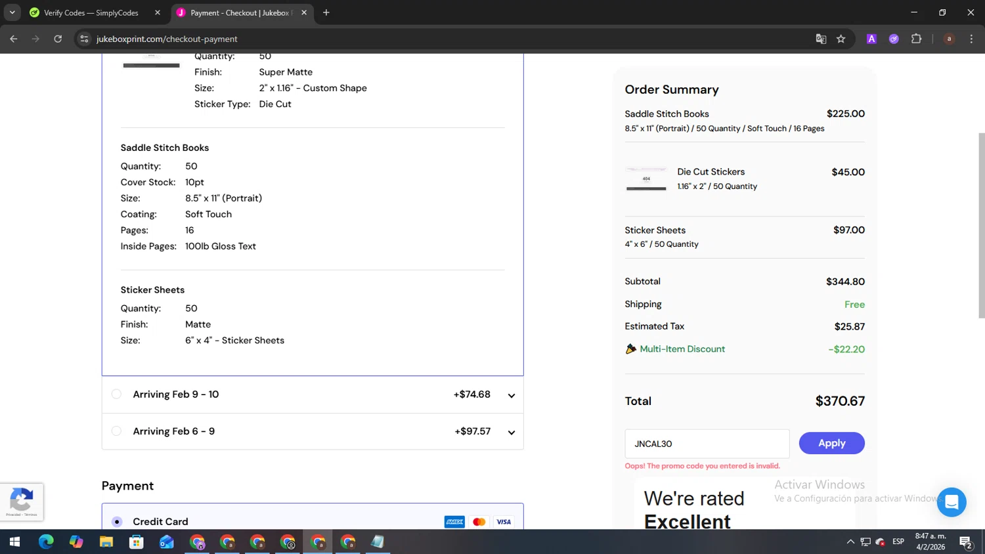Click the total amount $370.67
Viewport: 985px width, 554px height.
[840, 401]
